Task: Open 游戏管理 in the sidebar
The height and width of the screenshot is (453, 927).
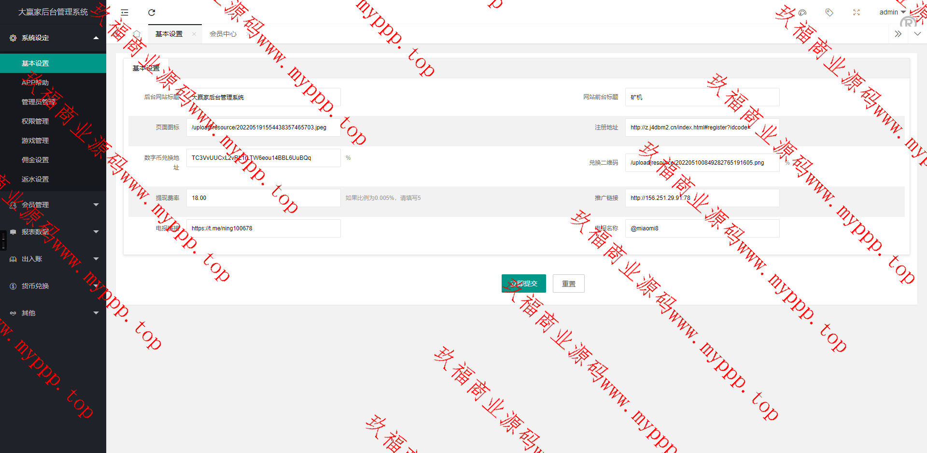Action: [x=35, y=141]
